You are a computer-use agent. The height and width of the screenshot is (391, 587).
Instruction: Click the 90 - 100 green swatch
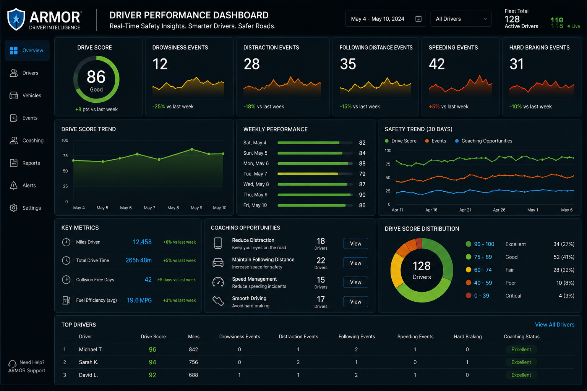tap(469, 244)
